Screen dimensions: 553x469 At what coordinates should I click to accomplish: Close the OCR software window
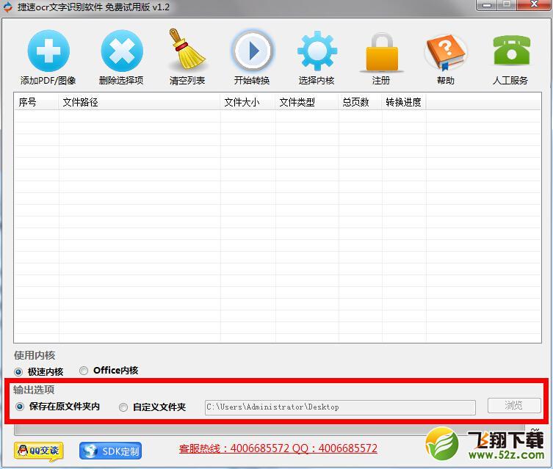535,4
